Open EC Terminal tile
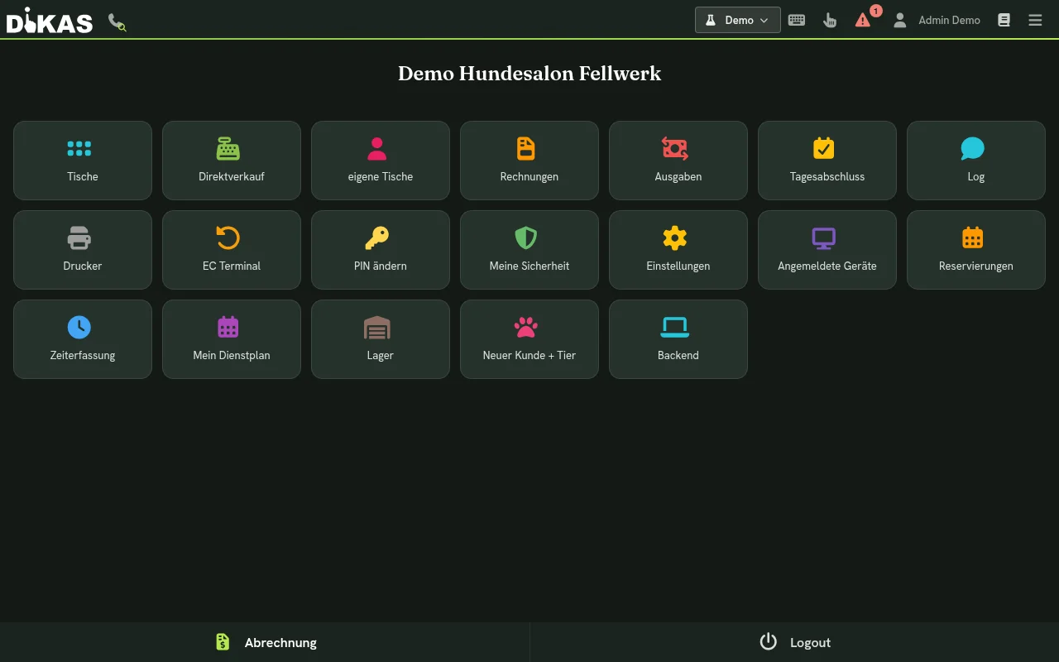This screenshot has width=1059, height=662. tap(232, 250)
